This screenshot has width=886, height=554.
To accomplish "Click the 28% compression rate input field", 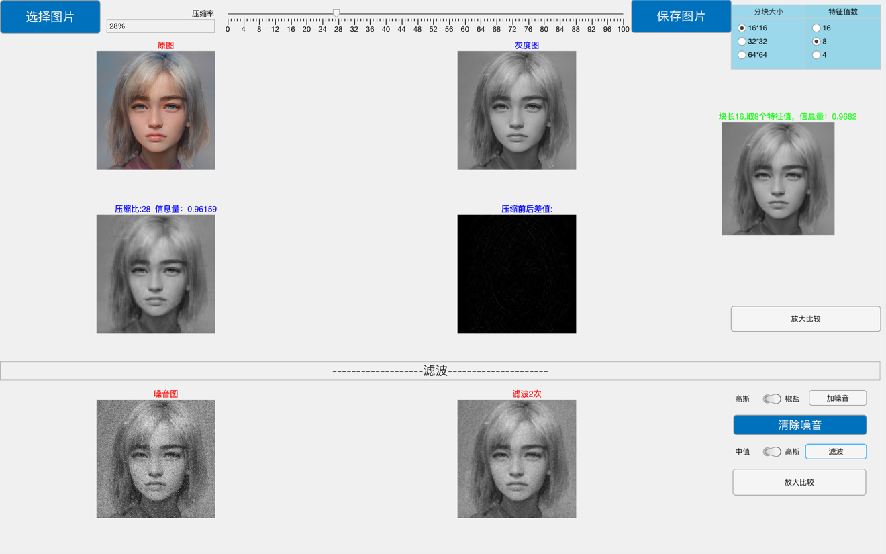I will coord(160,26).
